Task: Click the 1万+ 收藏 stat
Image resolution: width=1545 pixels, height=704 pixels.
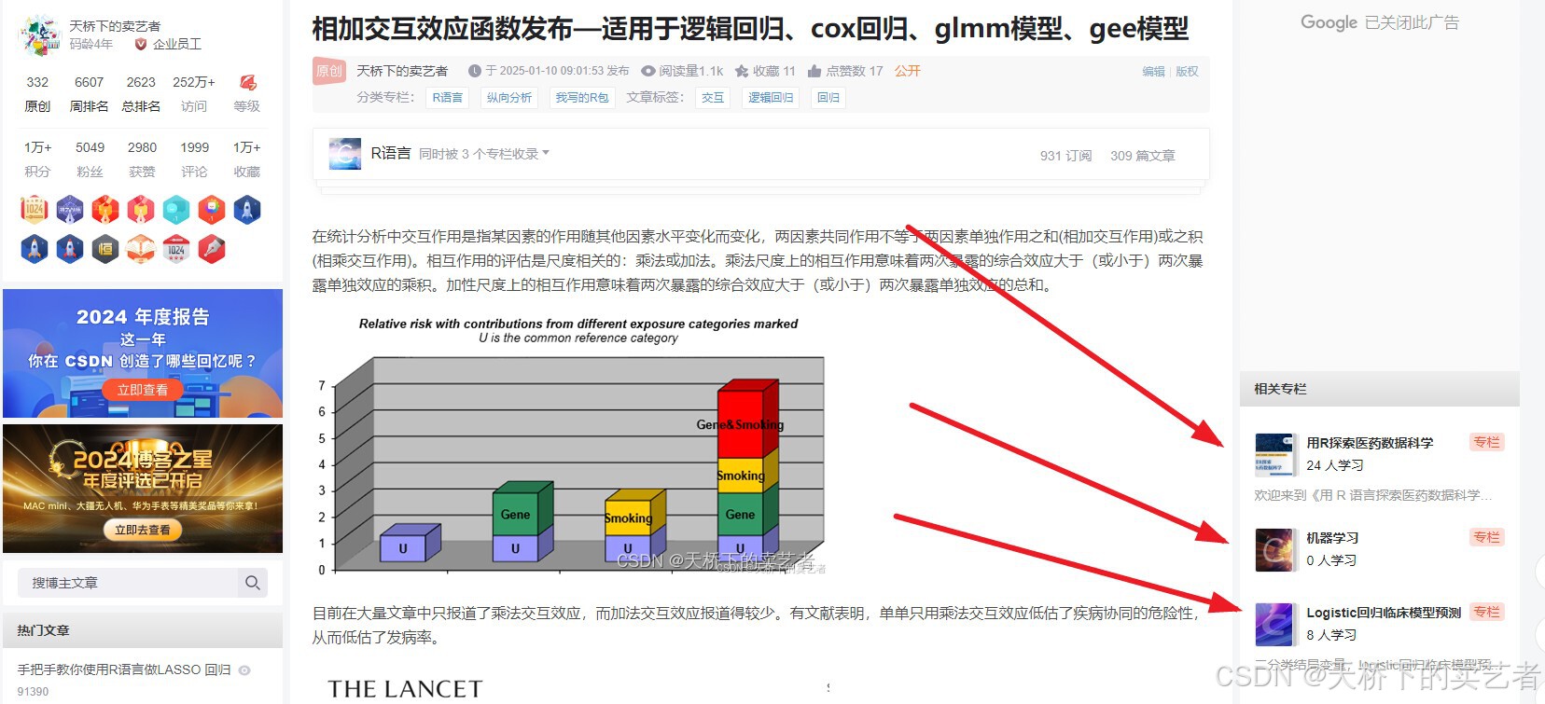Action: pyautogui.click(x=247, y=159)
